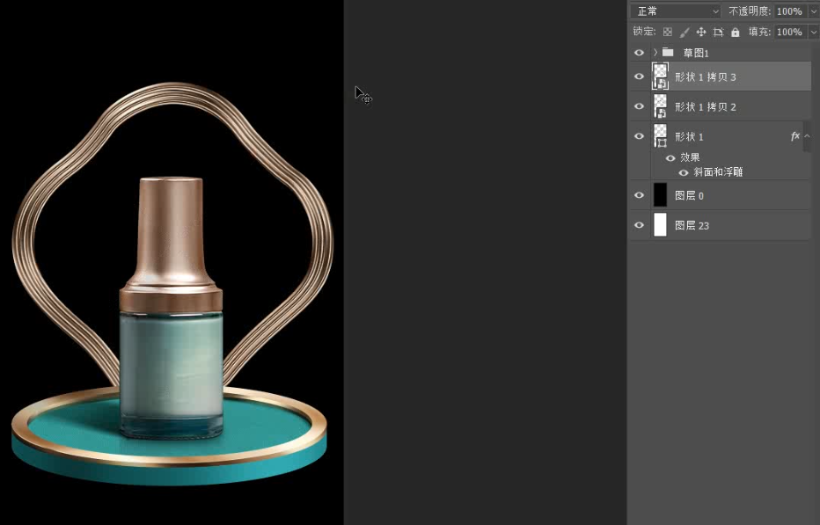Click the 形状 1 拷贝 2 layer thumbnail

[x=660, y=106]
